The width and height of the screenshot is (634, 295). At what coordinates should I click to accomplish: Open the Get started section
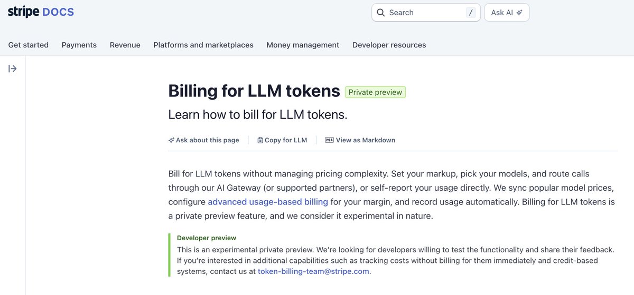pyautogui.click(x=29, y=45)
